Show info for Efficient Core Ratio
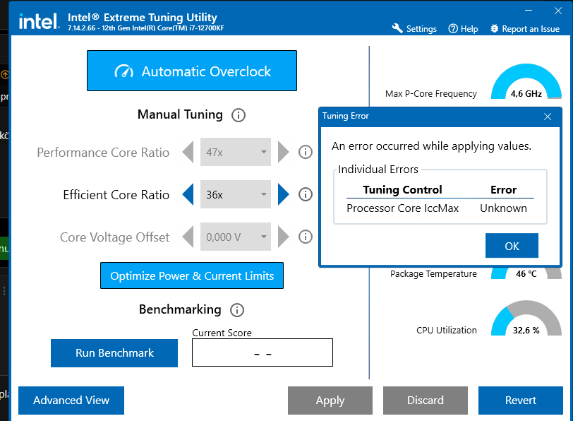This screenshot has height=421, width=573. 306,194
